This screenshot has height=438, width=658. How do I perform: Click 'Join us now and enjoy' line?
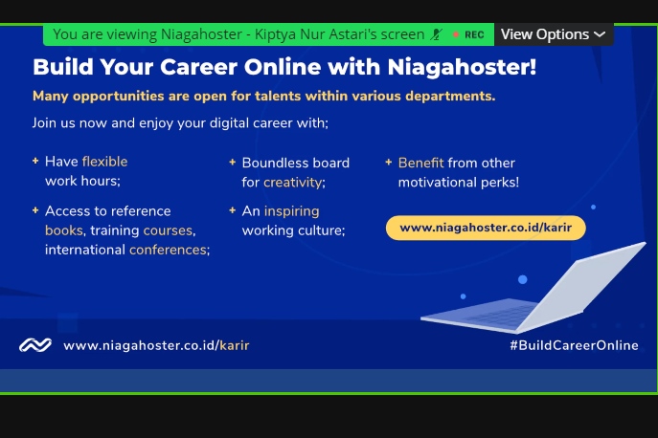click(180, 123)
